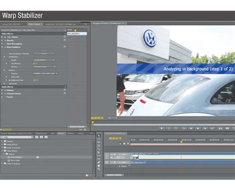Select the Slip tool
The width and height of the screenshot is (235, 188).
tap(99, 156)
